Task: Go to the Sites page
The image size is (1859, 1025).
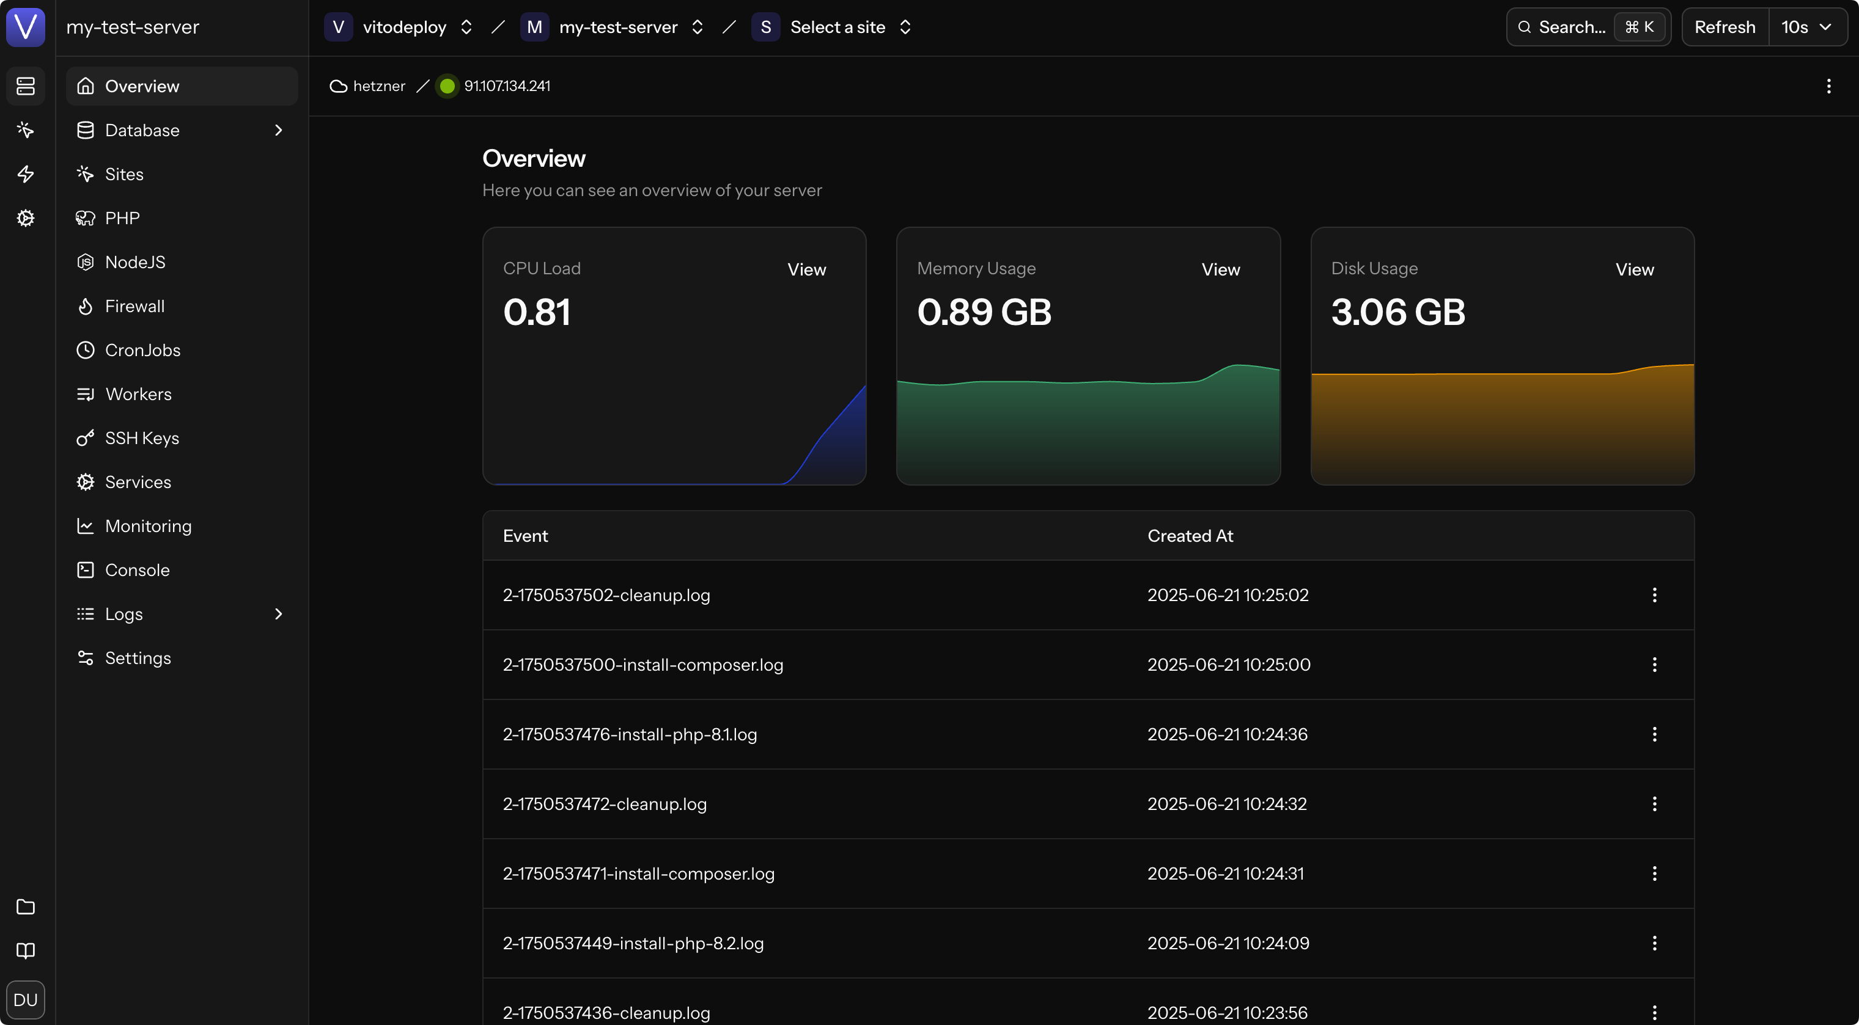Action: point(182,174)
